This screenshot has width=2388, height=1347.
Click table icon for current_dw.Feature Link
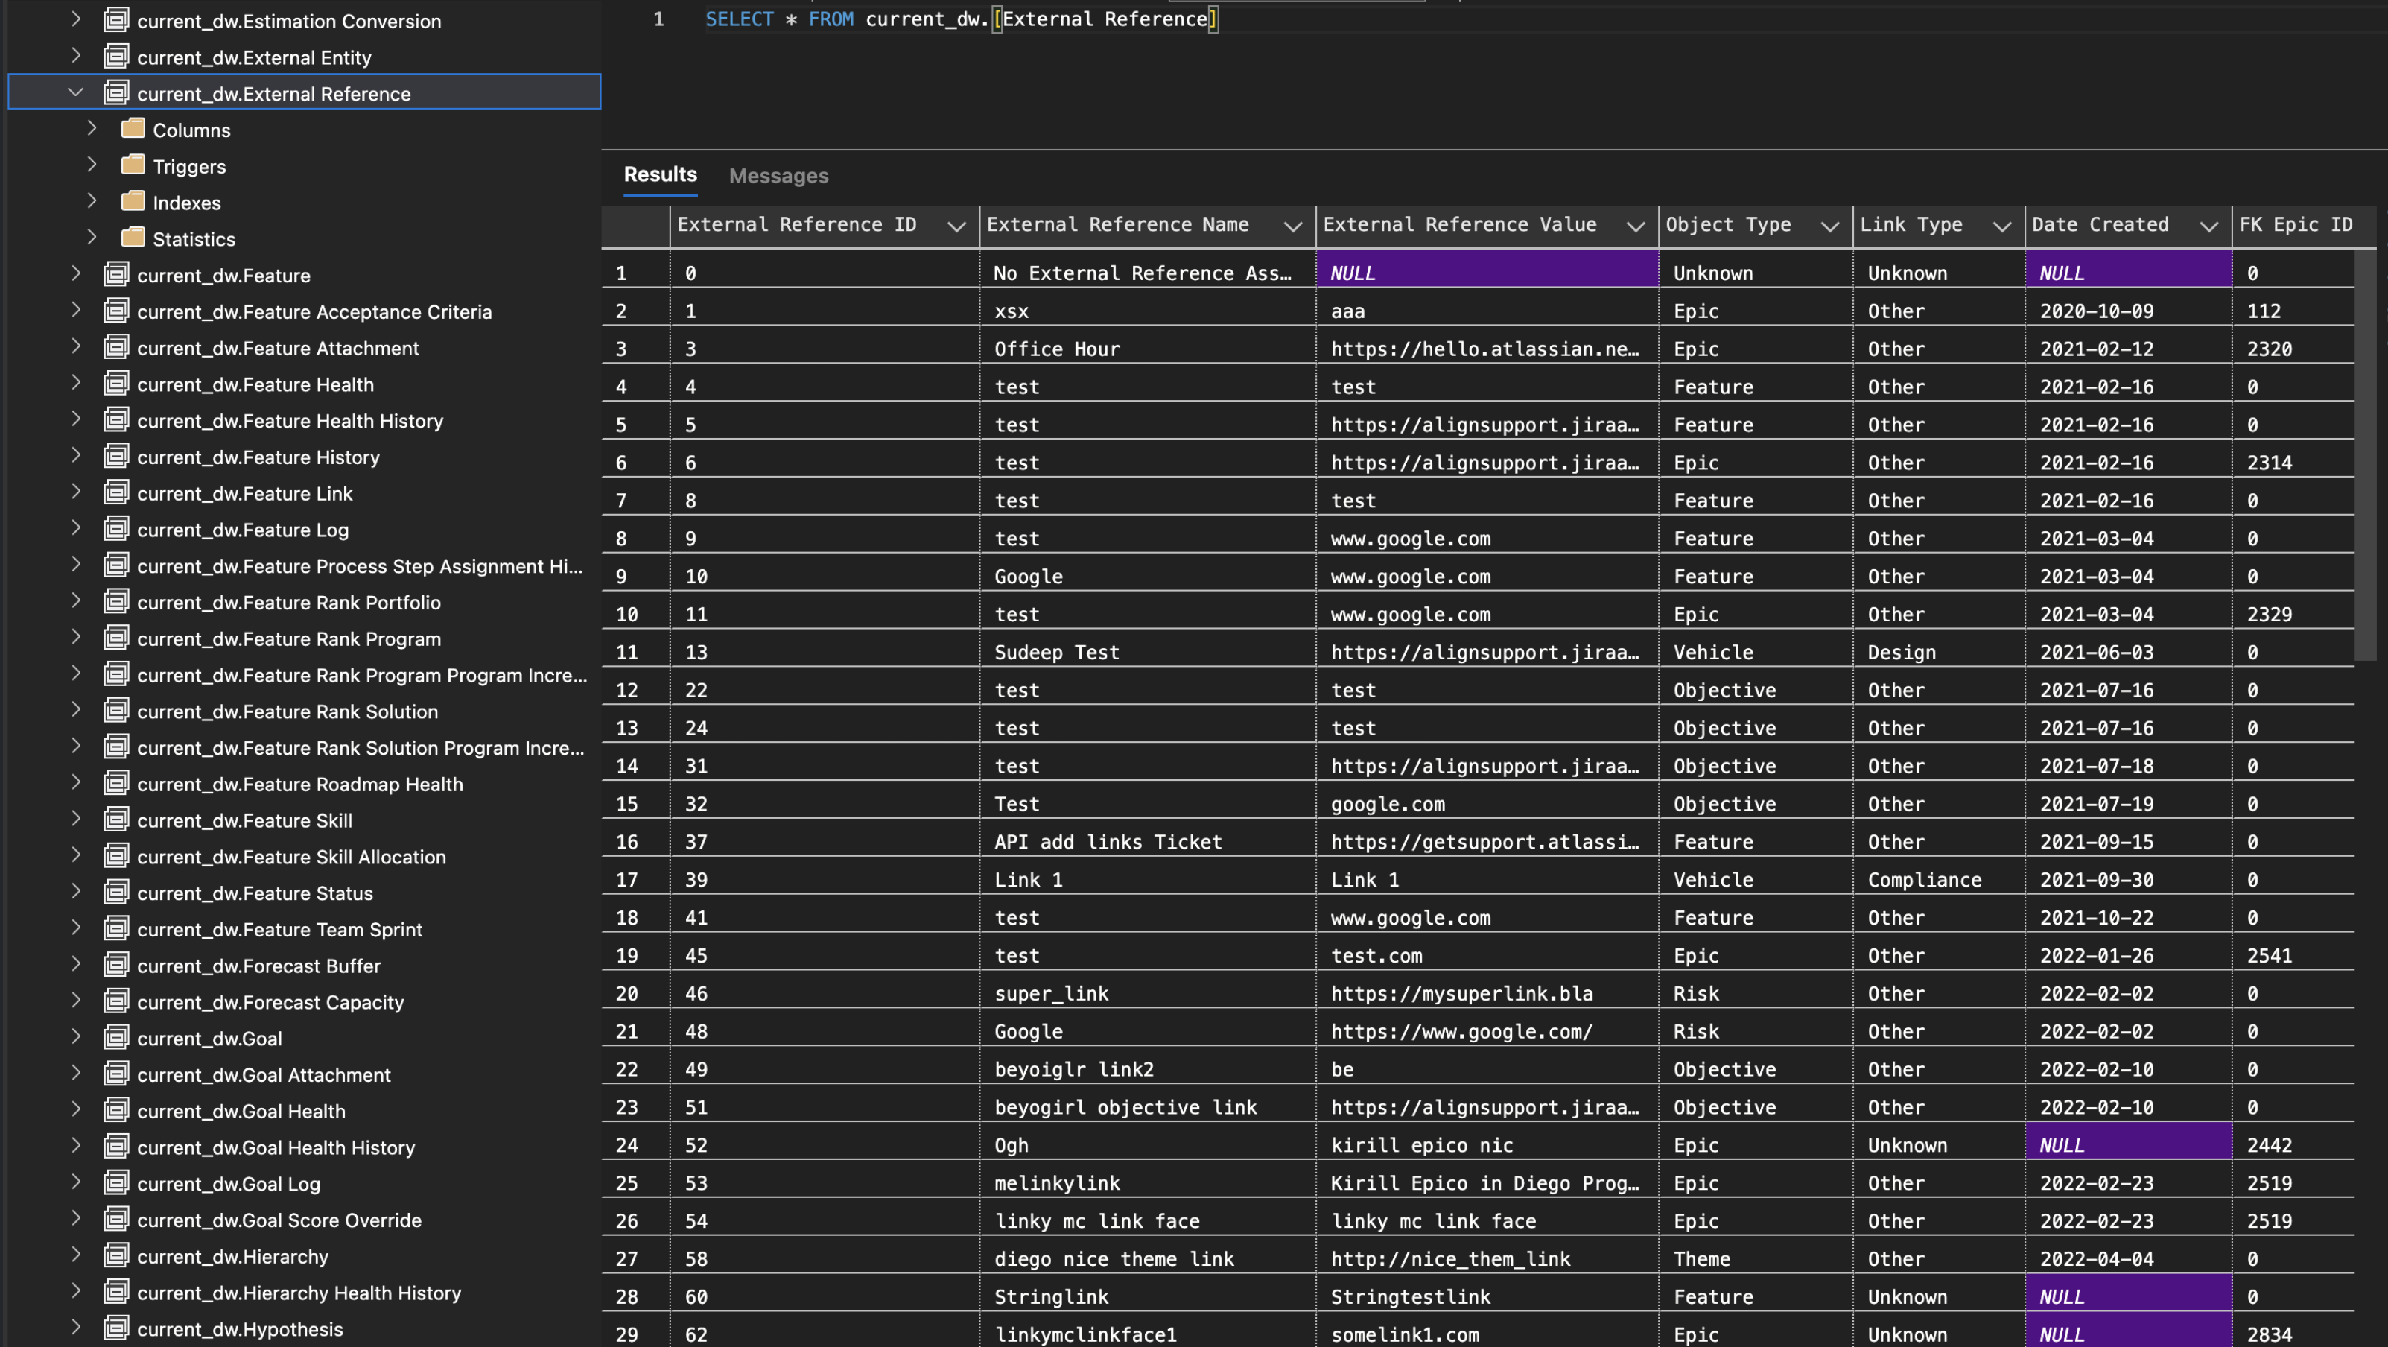(116, 492)
